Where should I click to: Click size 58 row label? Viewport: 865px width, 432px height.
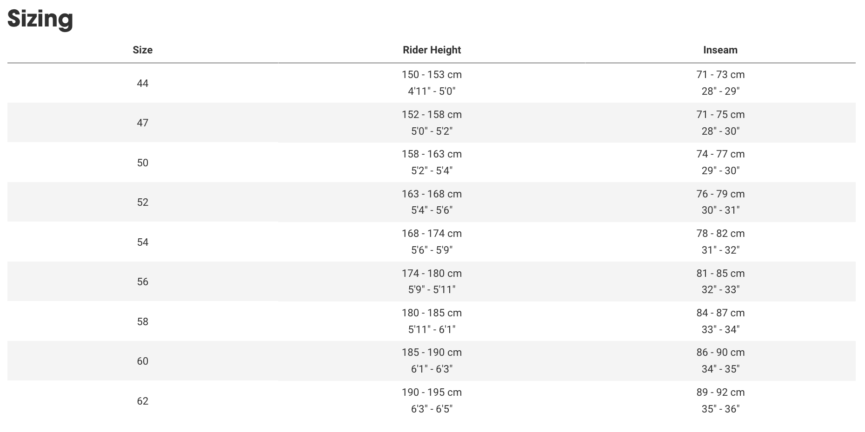point(142,321)
